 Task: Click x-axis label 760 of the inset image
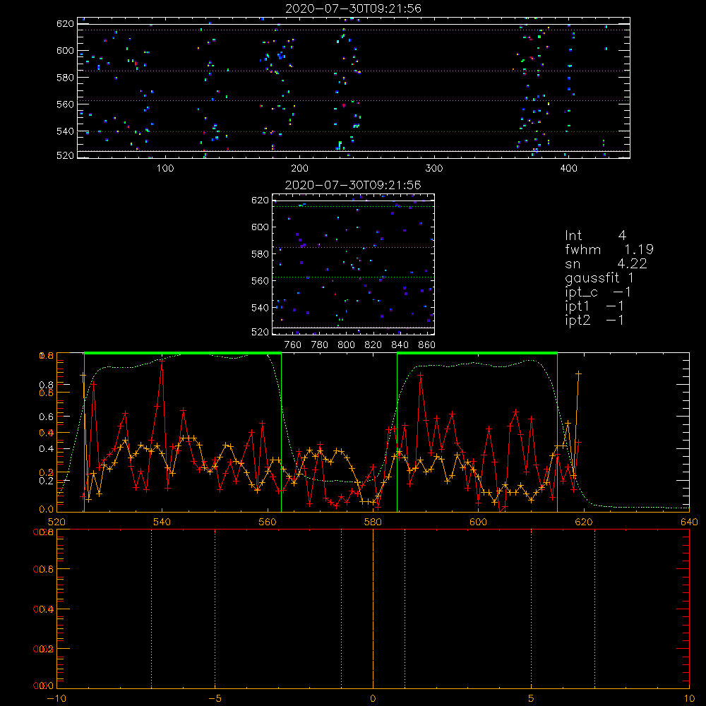coord(293,345)
